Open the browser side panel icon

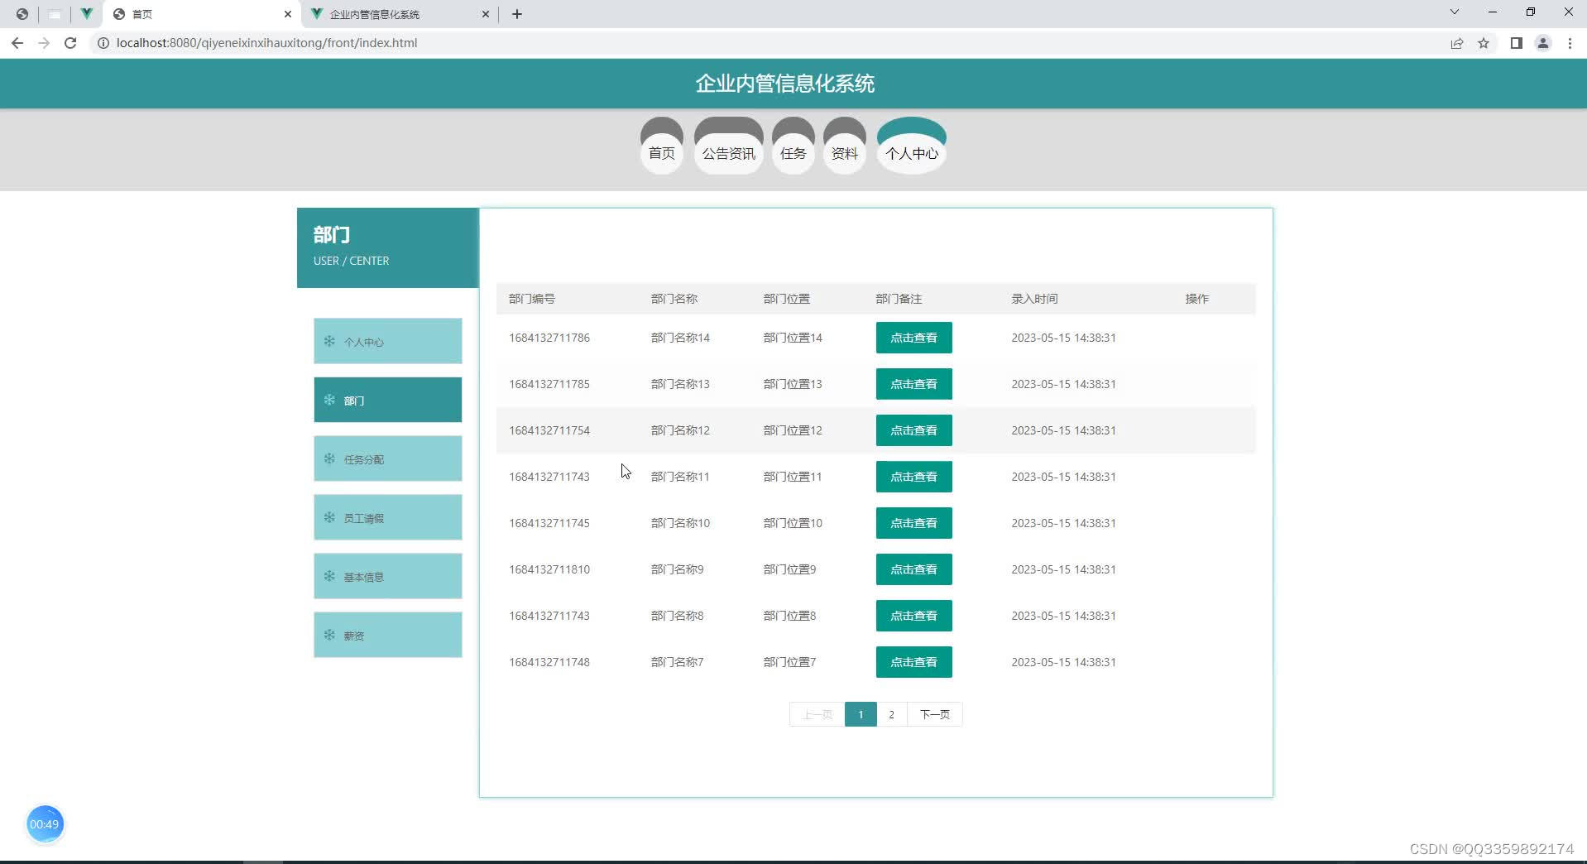pyautogui.click(x=1517, y=43)
